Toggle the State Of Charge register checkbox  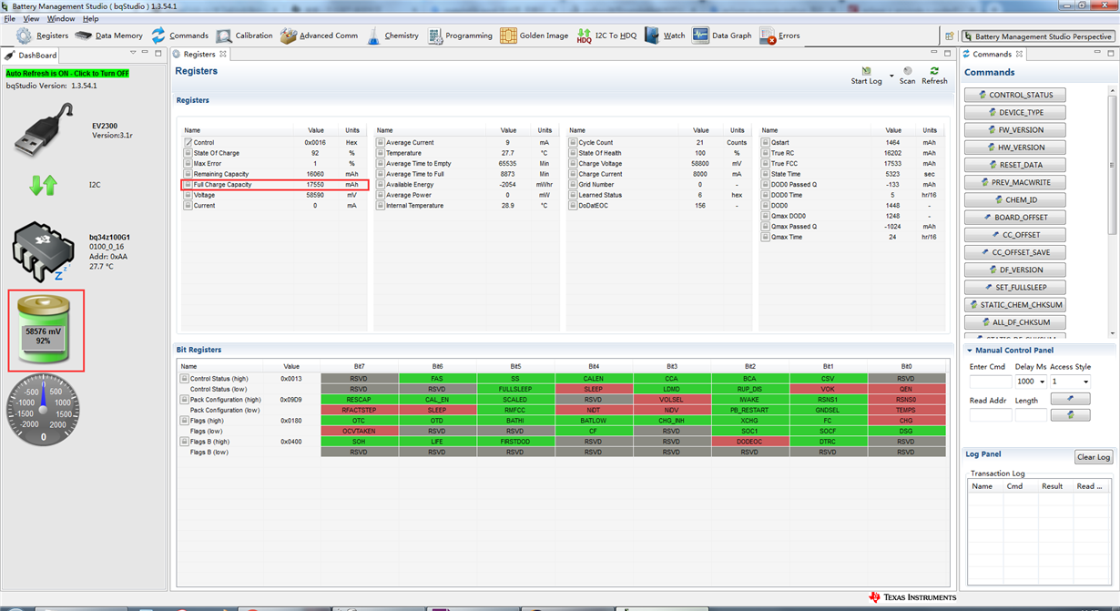pos(188,153)
